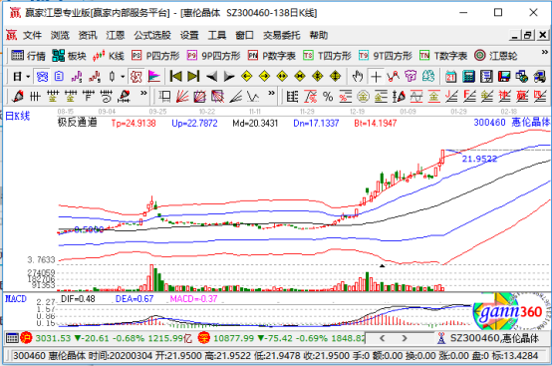Step forward with black right triangle
The width and height of the screenshot is (552, 366).
229,77
